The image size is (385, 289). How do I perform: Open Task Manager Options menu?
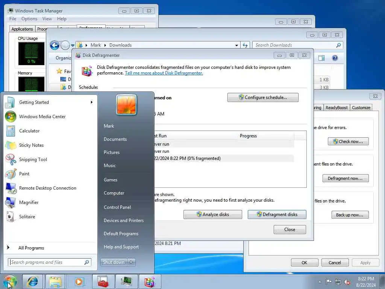[29, 19]
